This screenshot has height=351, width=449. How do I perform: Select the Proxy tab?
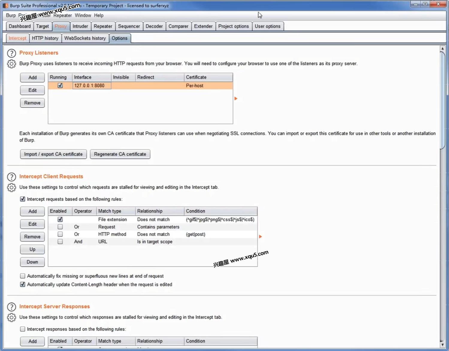[x=61, y=26]
